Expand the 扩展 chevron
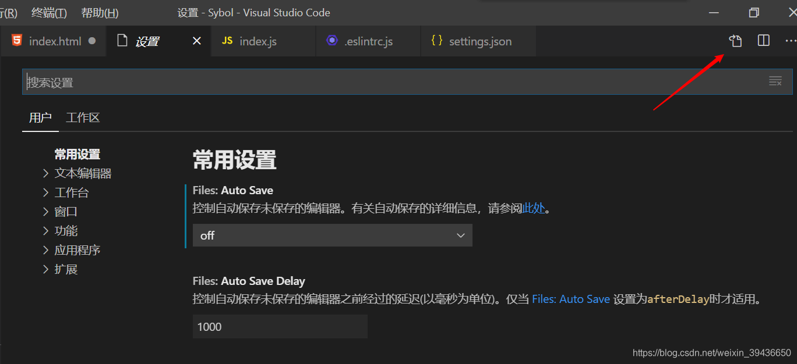The image size is (797, 364). point(46,269)
